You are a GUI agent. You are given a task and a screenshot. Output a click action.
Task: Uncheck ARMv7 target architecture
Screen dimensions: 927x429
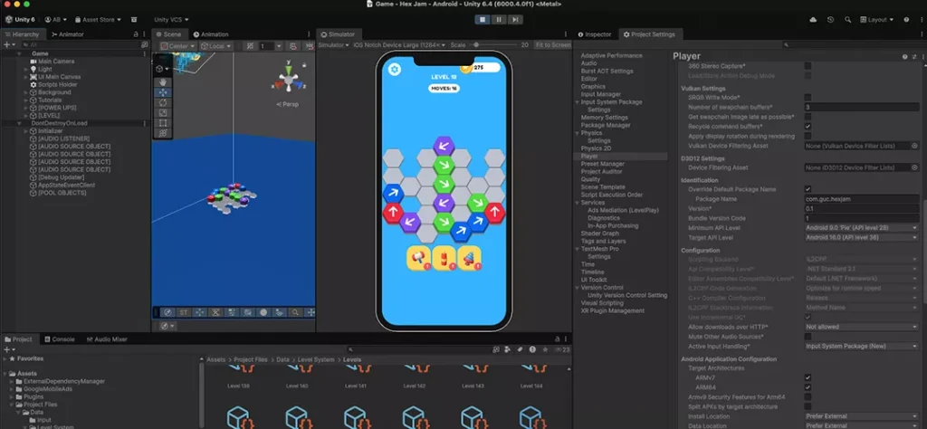tap(808, 377)
